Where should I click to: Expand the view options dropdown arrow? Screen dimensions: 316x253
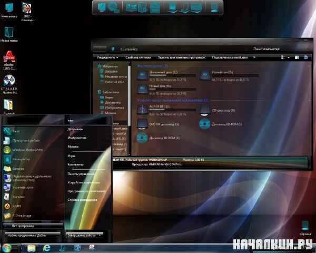(x=289, y=57)
